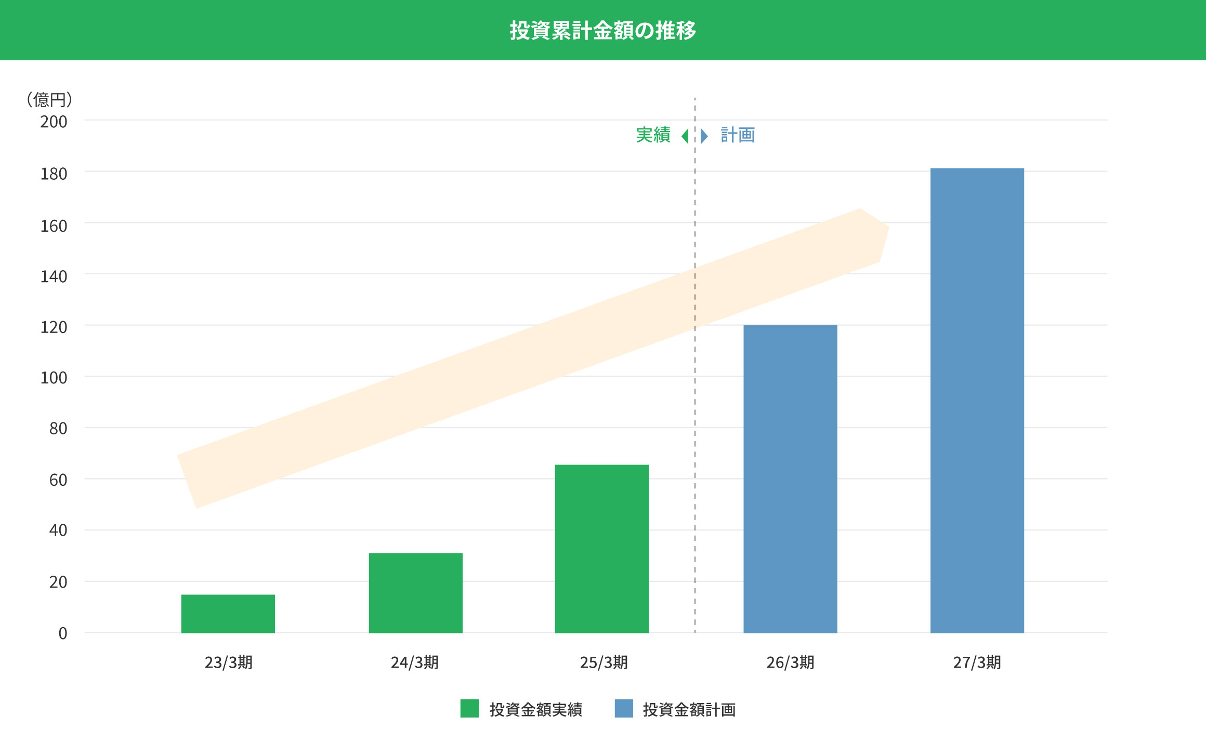Screen dimensions: 1206x743
Task: Click the 23/3期 green bar
Action: point(228,614)
